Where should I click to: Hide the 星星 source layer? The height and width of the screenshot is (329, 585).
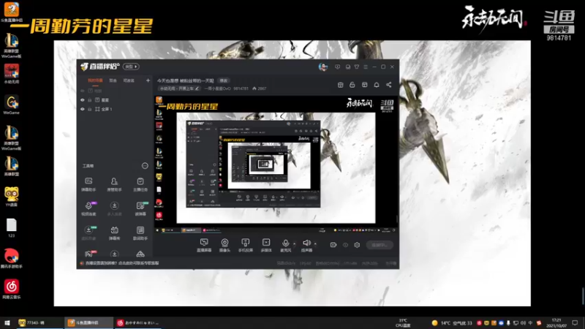(83, 100)
